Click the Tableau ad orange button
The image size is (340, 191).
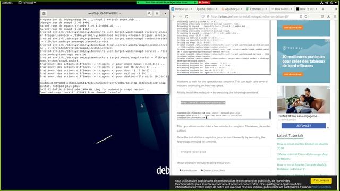click(293, 74)
